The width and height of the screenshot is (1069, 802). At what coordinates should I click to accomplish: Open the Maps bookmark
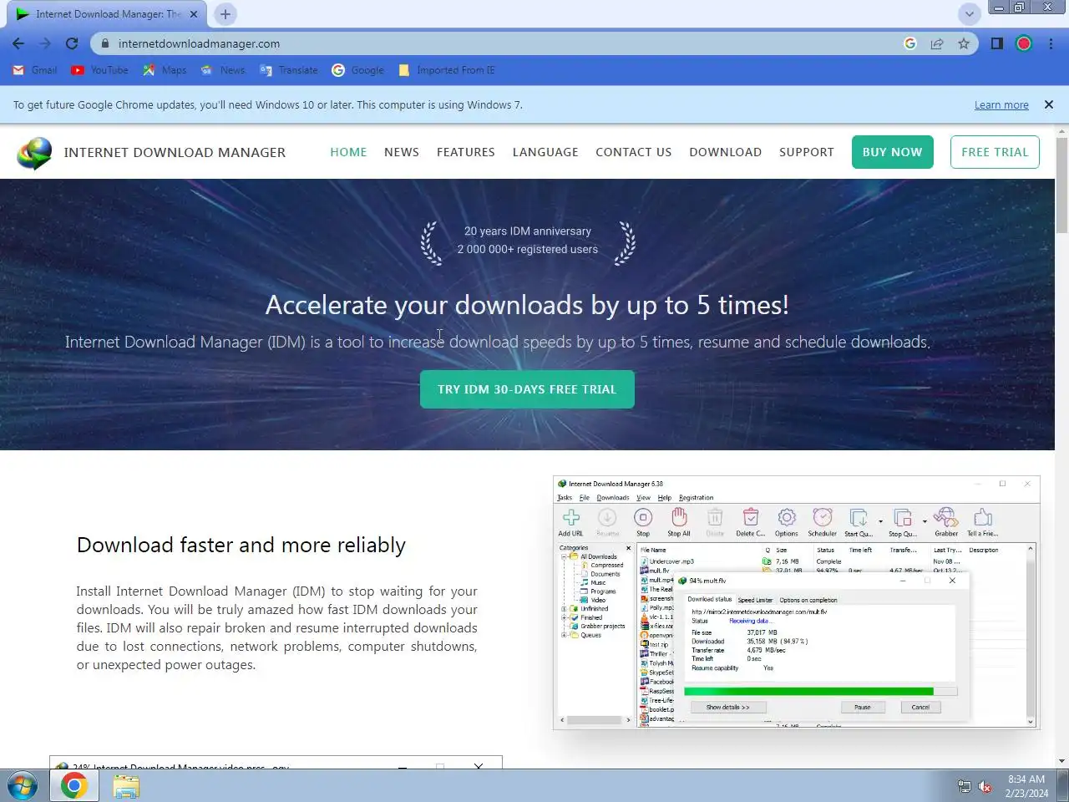coord(165,70)
